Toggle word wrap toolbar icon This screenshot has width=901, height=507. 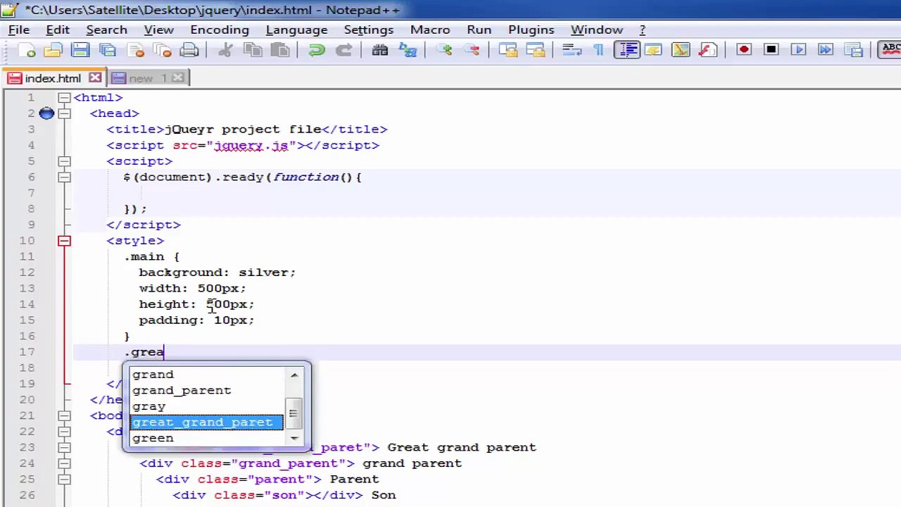[x=572, y=50]
